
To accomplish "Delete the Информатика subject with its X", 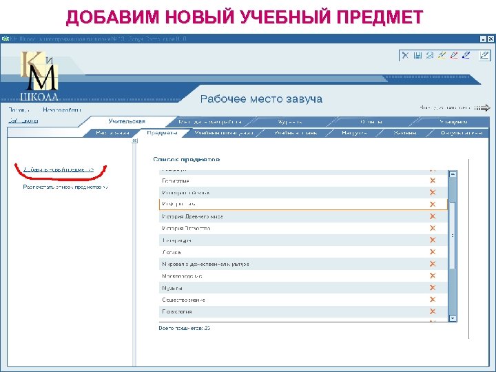I will pos(433,205).
